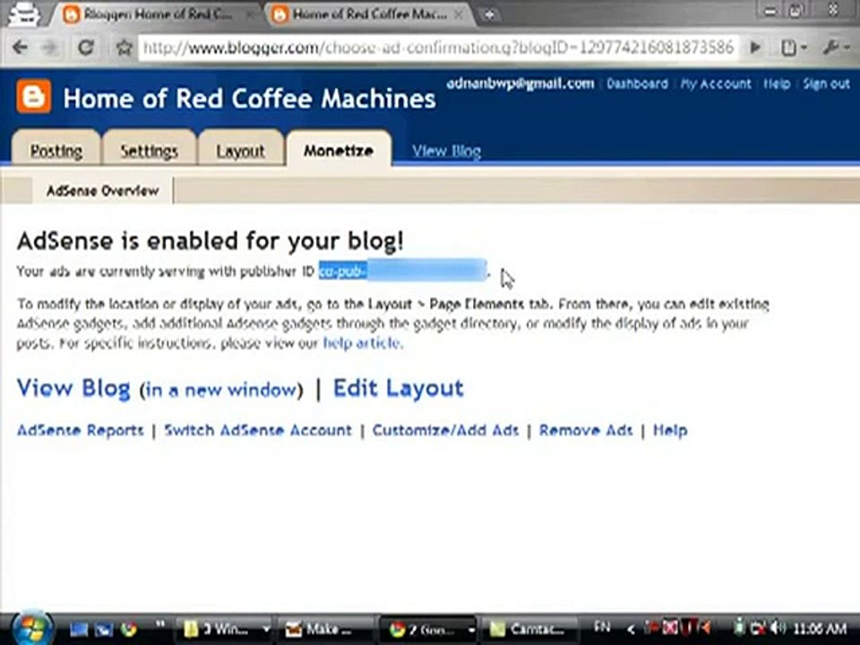Close the active 'Home of Red Coffee Mac...' tab
Viewport: 860px width, 645px height.
(x=460, y=15)
